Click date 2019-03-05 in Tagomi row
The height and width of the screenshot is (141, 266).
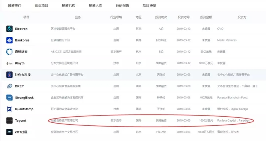pyautogui.click(x=184, y=120)
